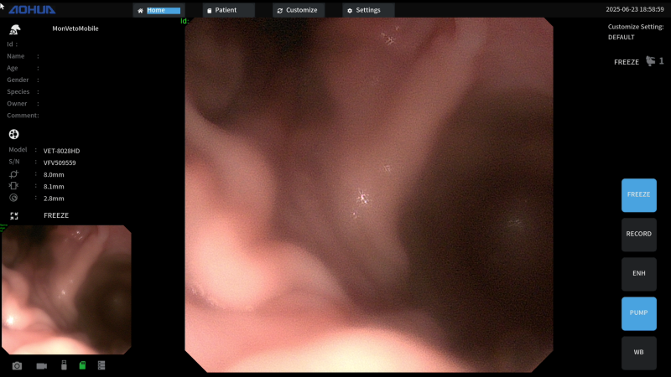The width and height of the screenshot is (671, 377).
Task: Click the Customize Setting DEFAULT label
Action: point(636,32)
